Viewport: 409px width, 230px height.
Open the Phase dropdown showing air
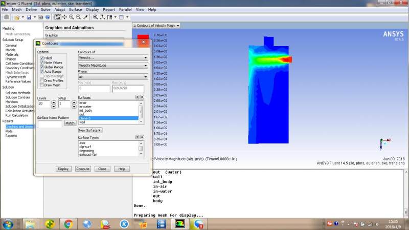point(113,77)
